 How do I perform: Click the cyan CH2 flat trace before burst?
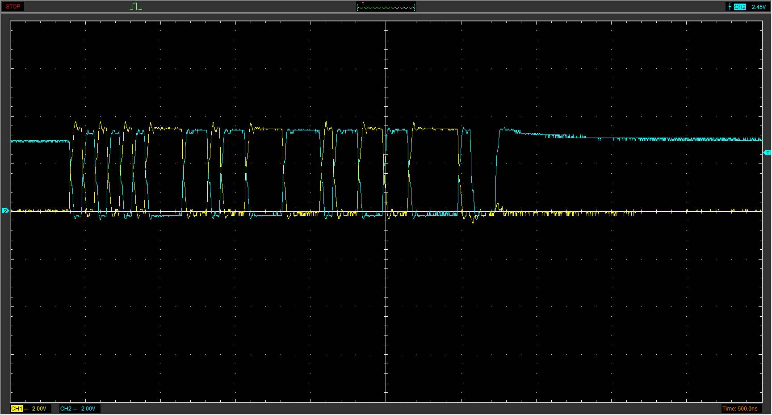[x=40, y=141]
